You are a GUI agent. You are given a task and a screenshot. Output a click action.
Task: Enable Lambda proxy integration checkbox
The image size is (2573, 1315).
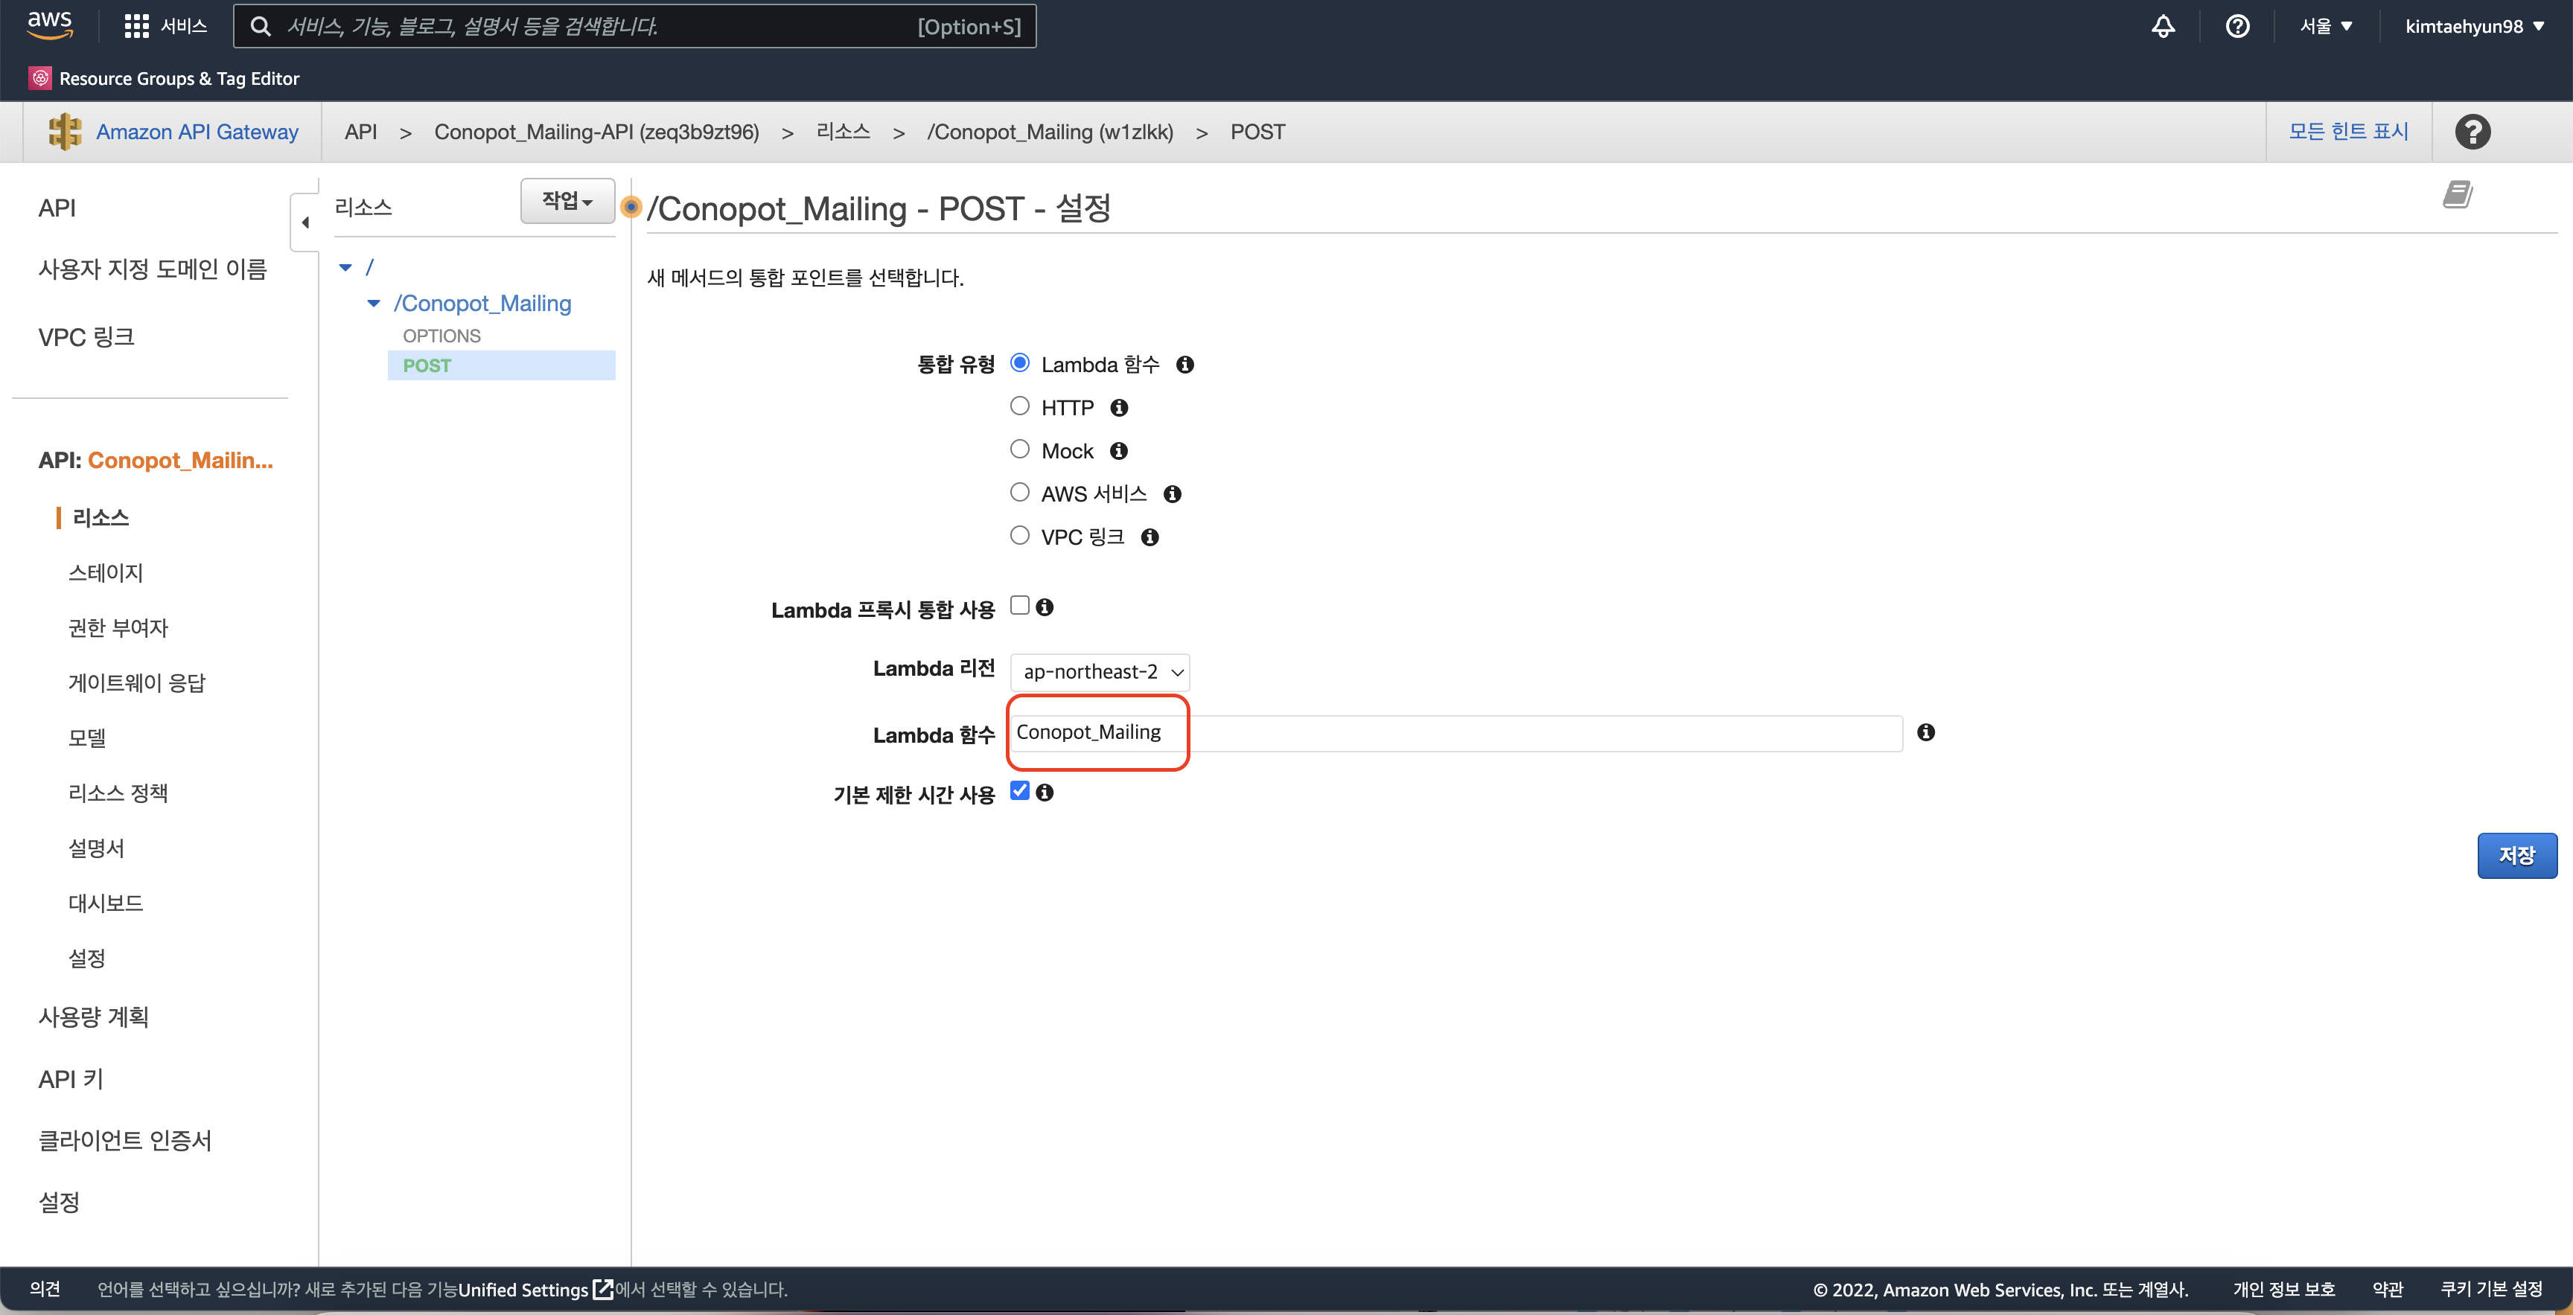pyautogui.click(x=1018, y=606)
